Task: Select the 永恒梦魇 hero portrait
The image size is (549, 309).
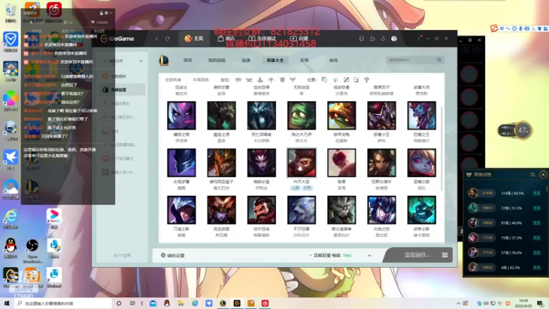Action: (181, 163)
